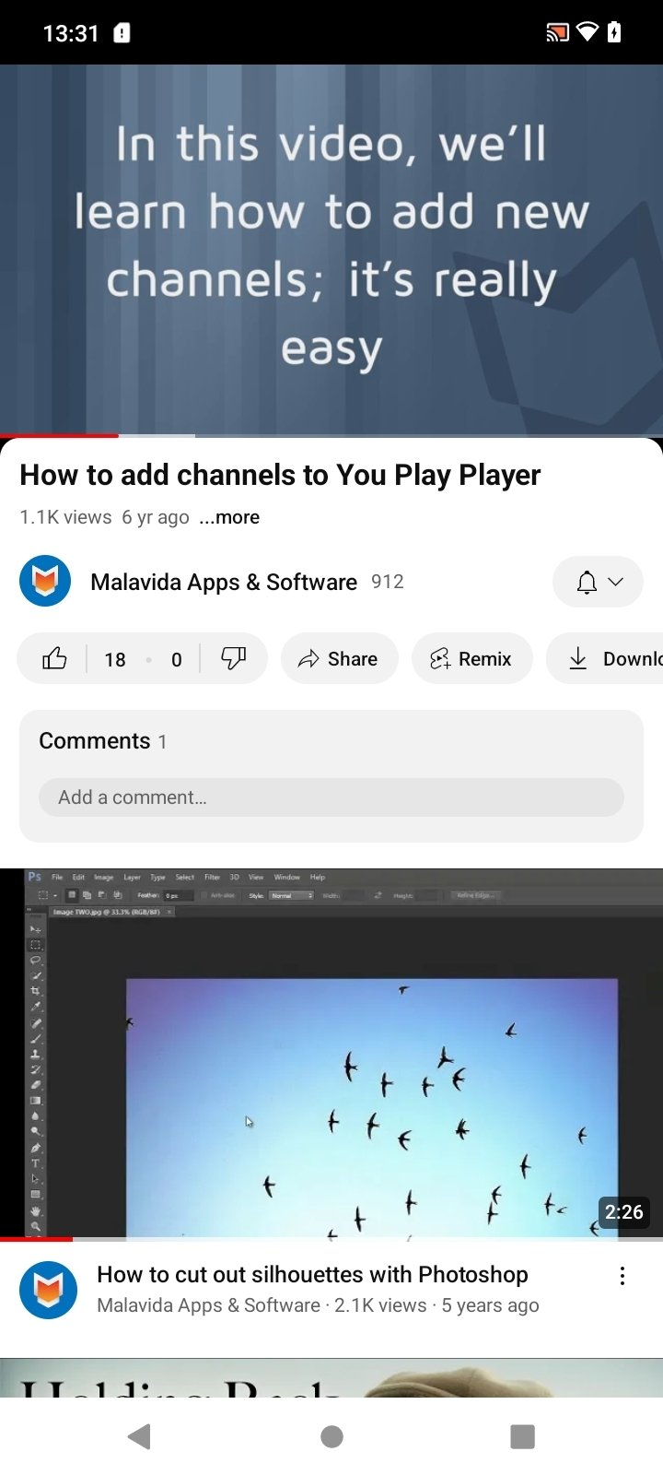Tap the Android back navigation button
Screen dimensions: 663x1475
pos(139,1436)
